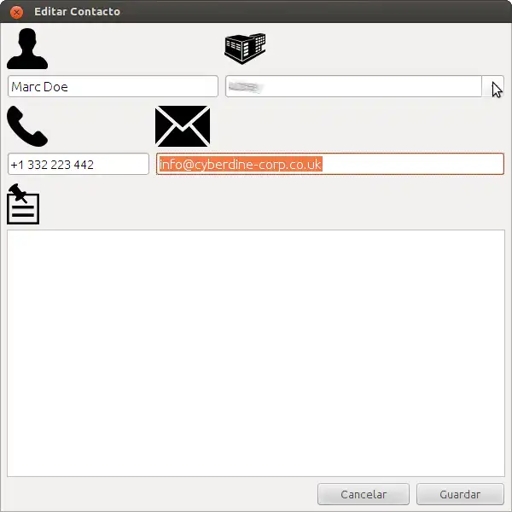Click the contact person silhouette icon
The image size is (512, 512).
[x=27, y=49]
